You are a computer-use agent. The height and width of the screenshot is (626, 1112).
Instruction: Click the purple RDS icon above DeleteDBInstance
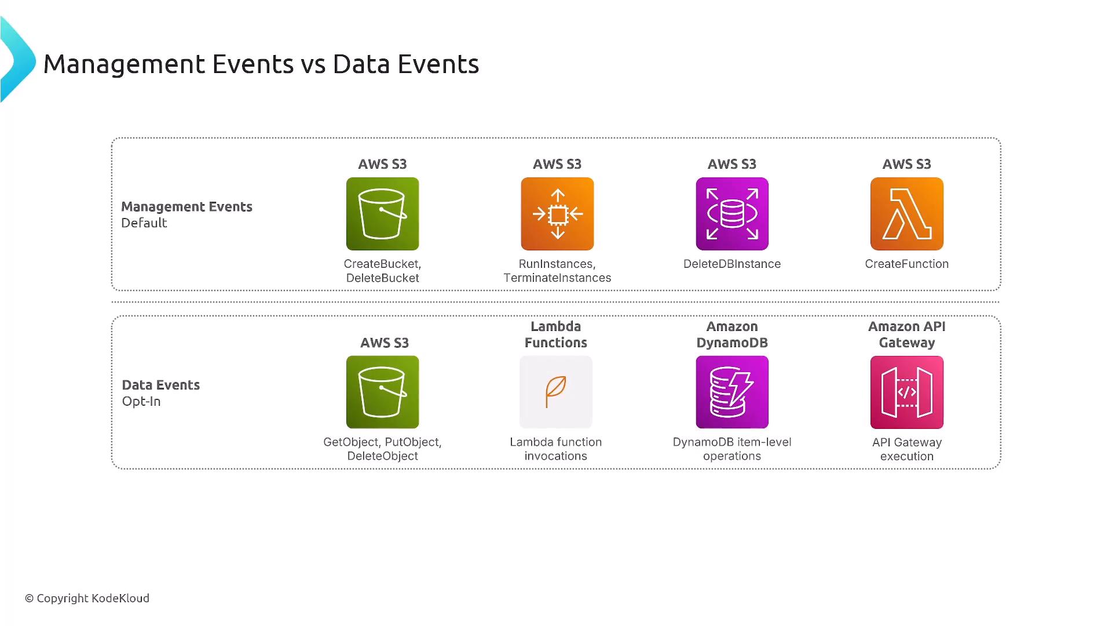coord(732,214)
